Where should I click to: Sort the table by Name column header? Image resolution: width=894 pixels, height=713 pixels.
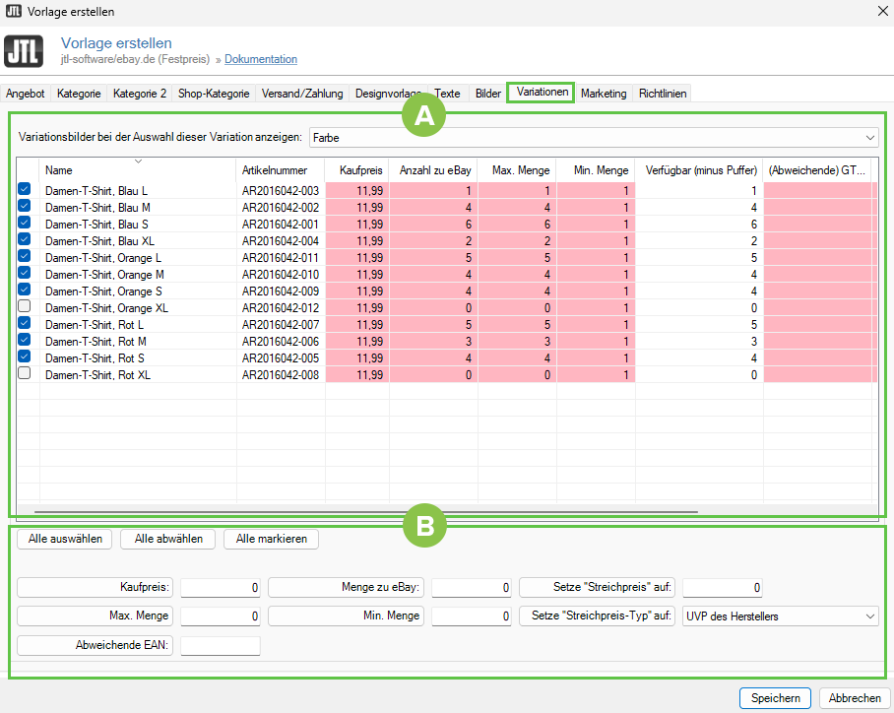(138, 170)
